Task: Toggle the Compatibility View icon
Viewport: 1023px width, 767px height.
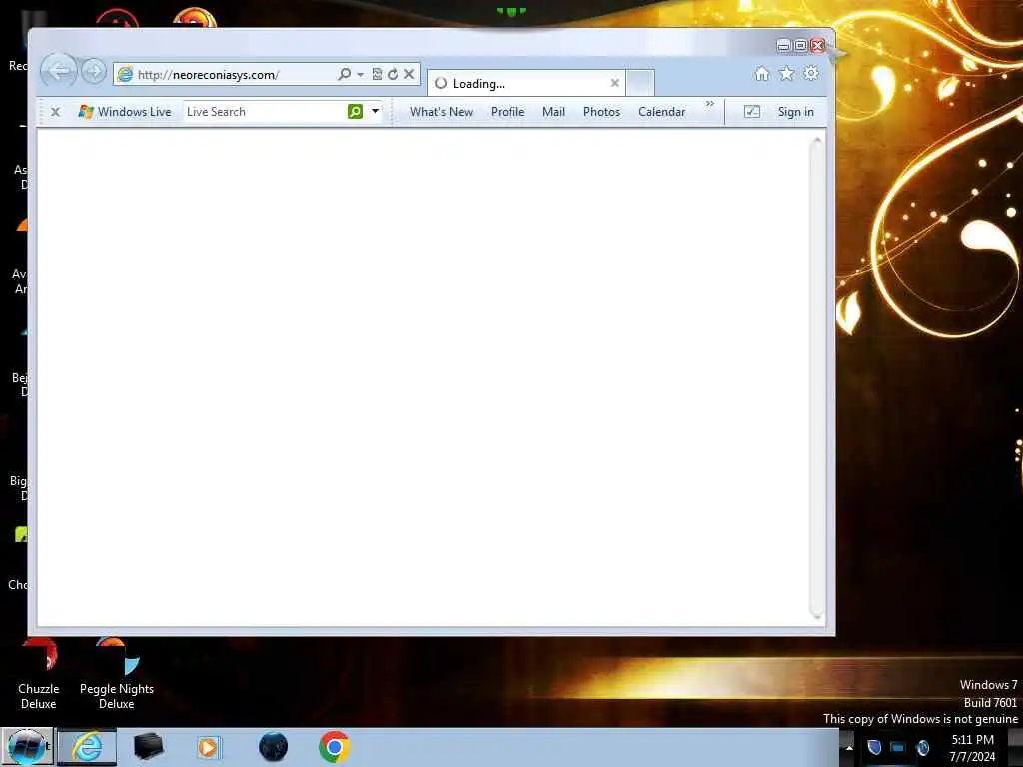Action: pyautogui.click(x=377, y=74)
